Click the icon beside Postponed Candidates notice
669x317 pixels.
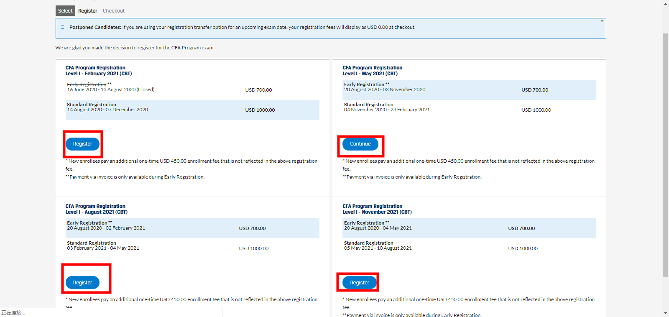[63, 27]
